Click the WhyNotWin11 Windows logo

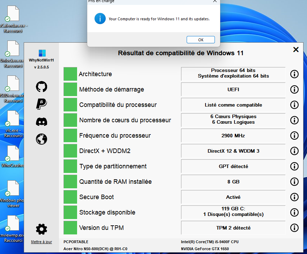(42, 53)
